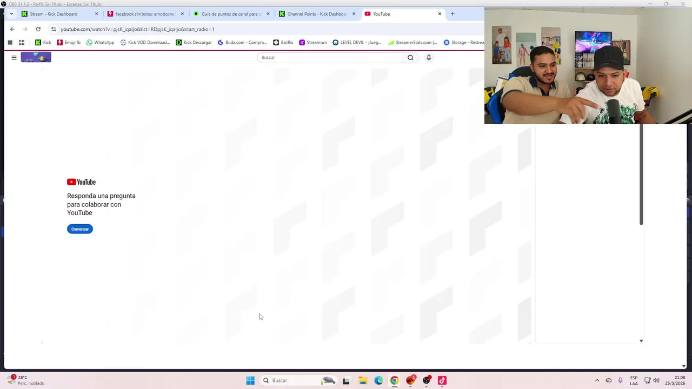Screen dimensions: 692x389
Task: Click the YouTube search magnifier button
Action: (410, 57)
